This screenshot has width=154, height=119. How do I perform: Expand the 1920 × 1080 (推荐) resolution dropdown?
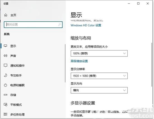[x=99, y=76]
